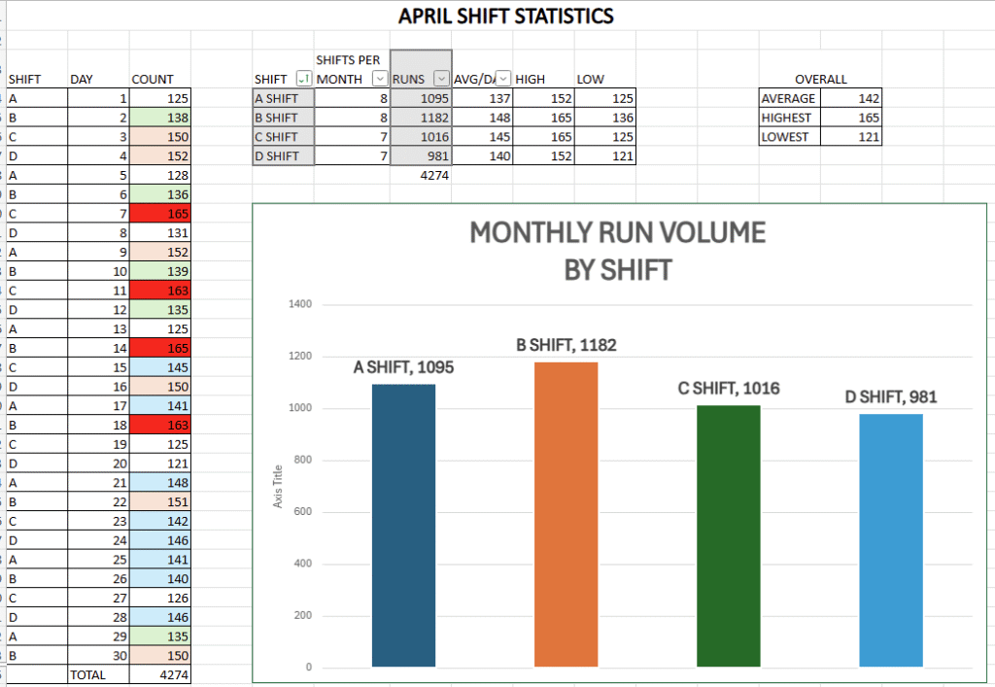Select the RUNS total 4274 below summary table
Viewport: 995px width, 687px height.
(421, 176)
